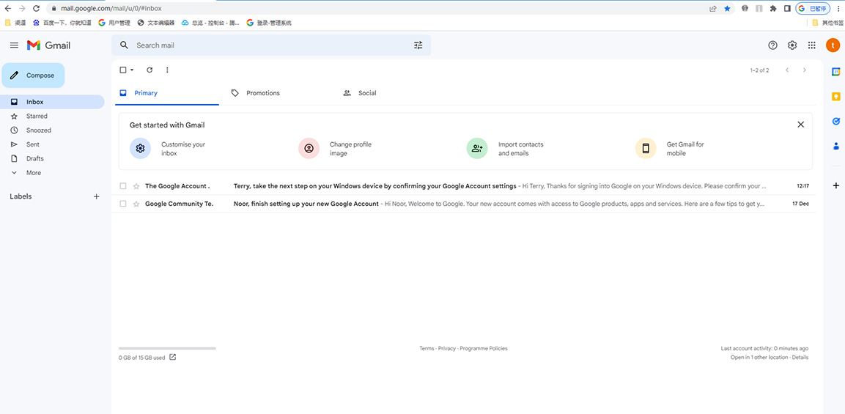Toggle the main menu hamburger icon
Screen dimensions: 845x414
point(14,45)
